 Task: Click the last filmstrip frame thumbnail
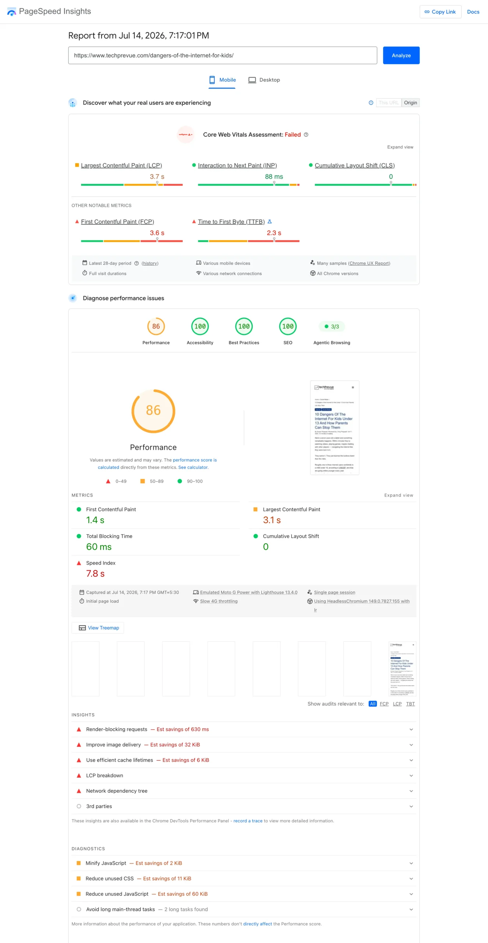tap(402, 669)
